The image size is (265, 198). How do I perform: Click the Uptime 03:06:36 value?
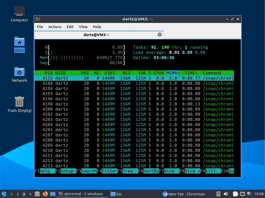[x=164, y=57]
